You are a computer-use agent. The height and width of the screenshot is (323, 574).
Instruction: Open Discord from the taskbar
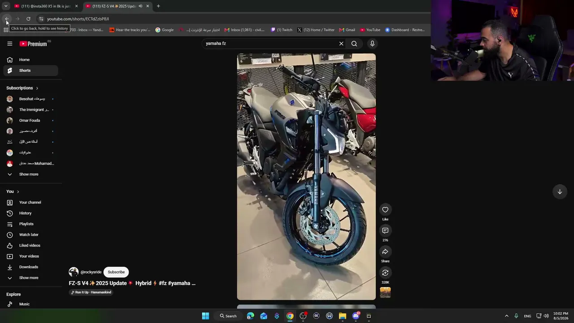356,316
